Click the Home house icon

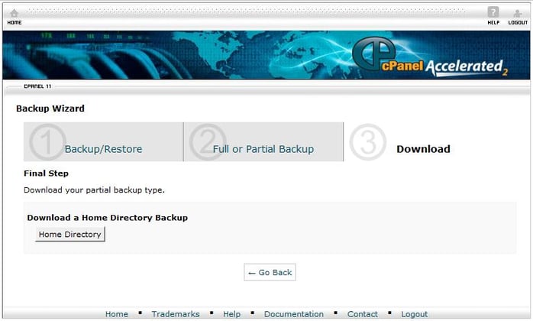tap(14, 13)
